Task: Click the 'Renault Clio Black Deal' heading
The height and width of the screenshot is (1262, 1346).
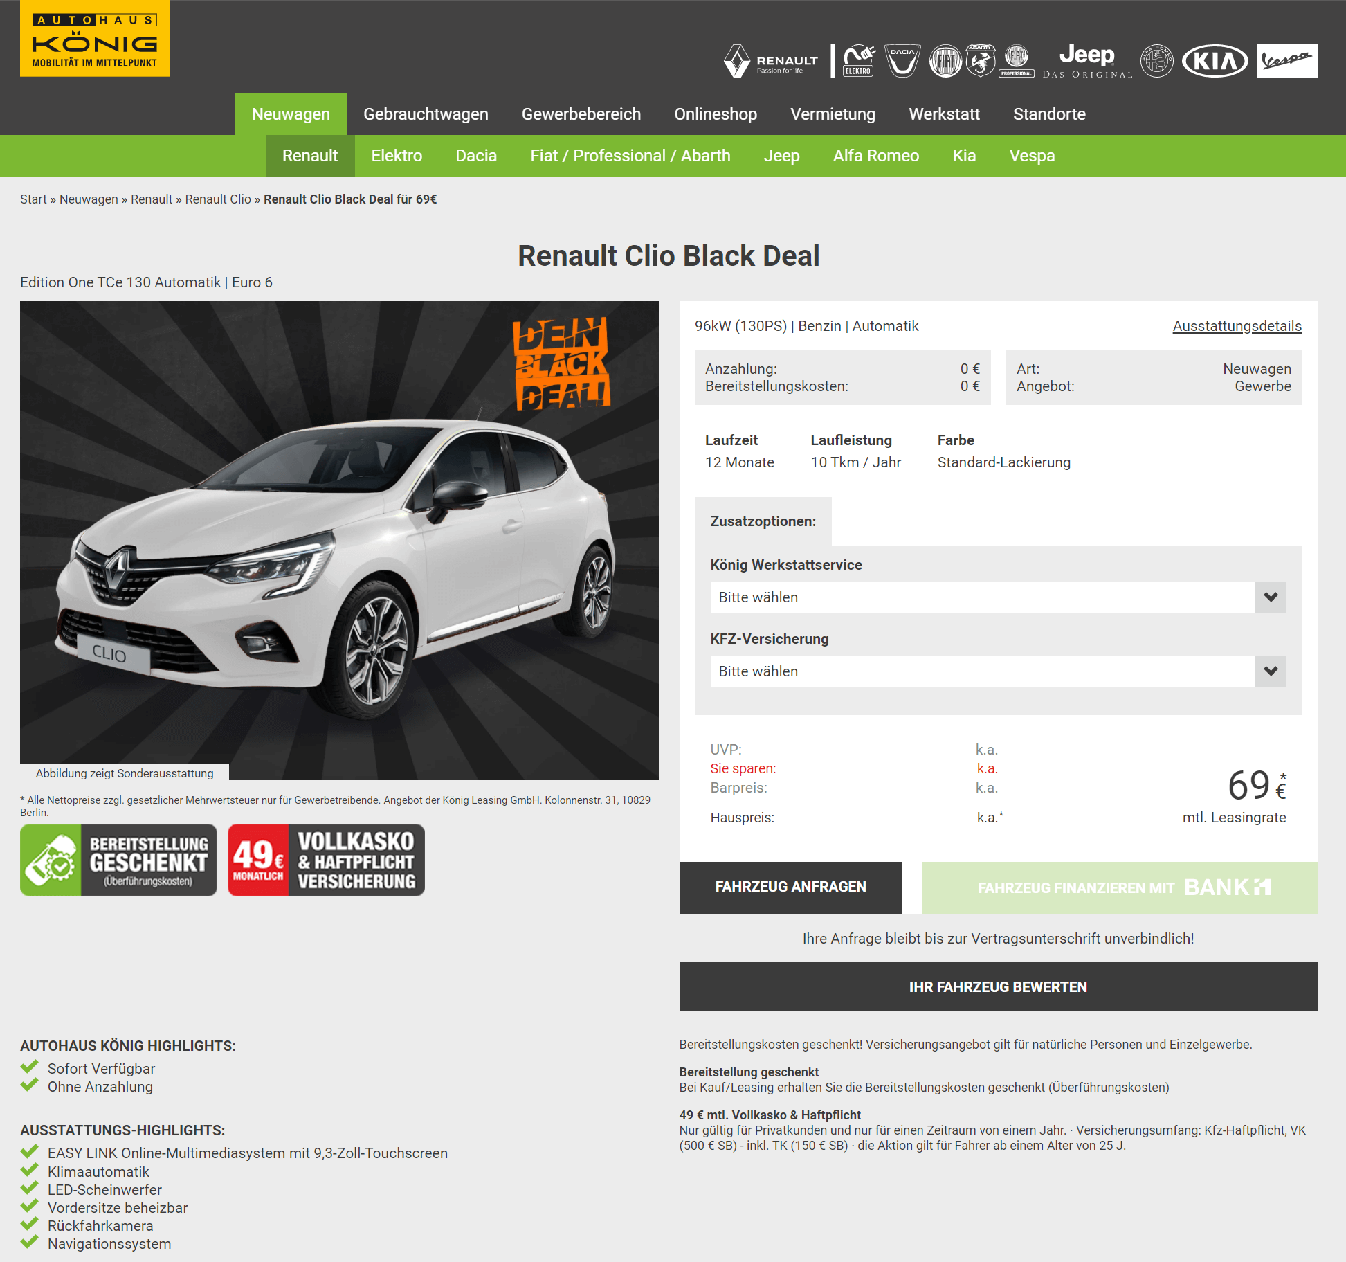Action: coord(669,255)
